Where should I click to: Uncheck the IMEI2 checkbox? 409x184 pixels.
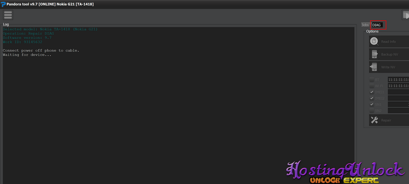(372, 98)
